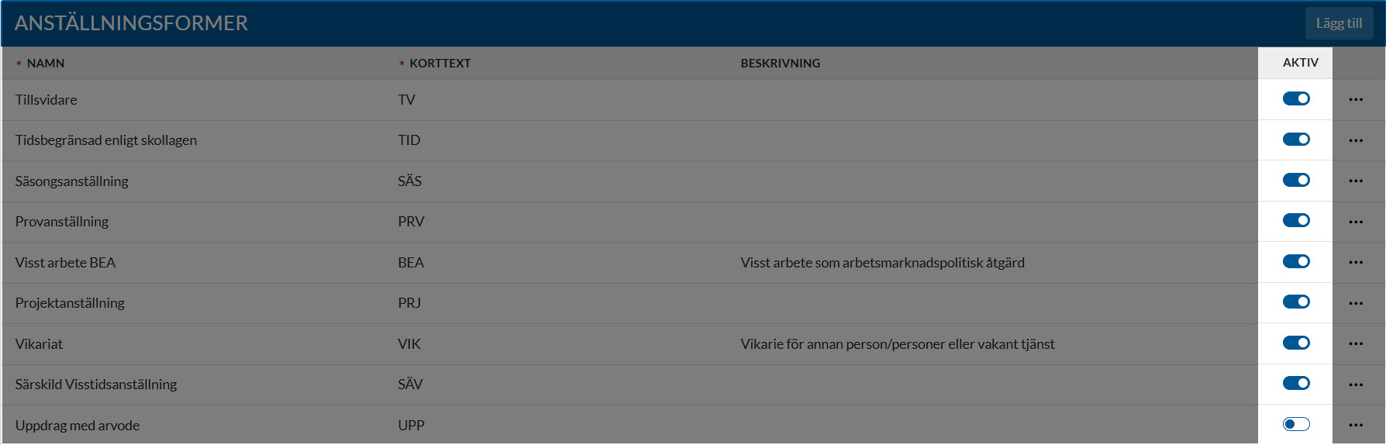This screenshot has height=445, width=1386.
Task: Open the options menu for Säsongsanställning
Action: pyautogui.click(x=1355, y=181)
